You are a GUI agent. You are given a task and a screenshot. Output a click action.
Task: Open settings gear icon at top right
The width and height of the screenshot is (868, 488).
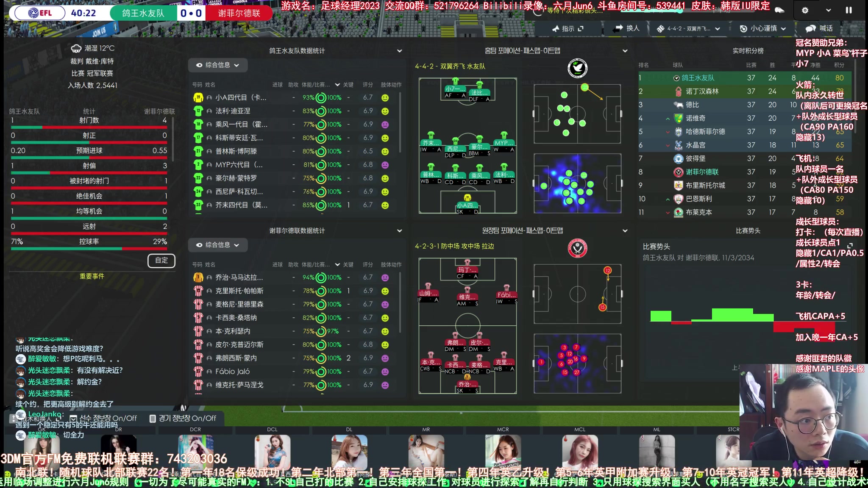click(x=805, y=10)
